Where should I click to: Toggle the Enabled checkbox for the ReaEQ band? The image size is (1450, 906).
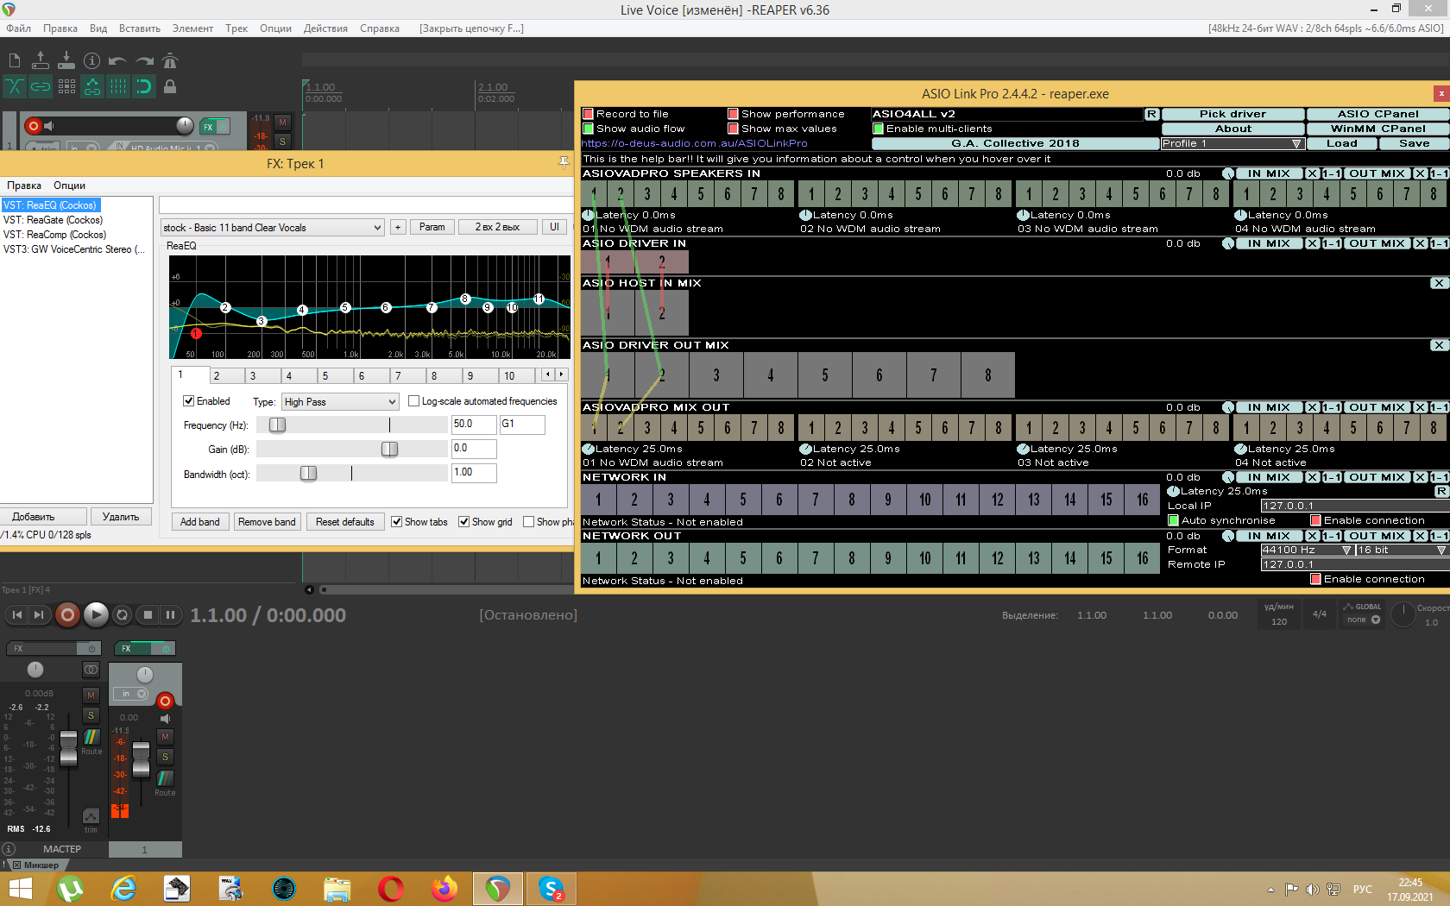(x=188, y=401)
